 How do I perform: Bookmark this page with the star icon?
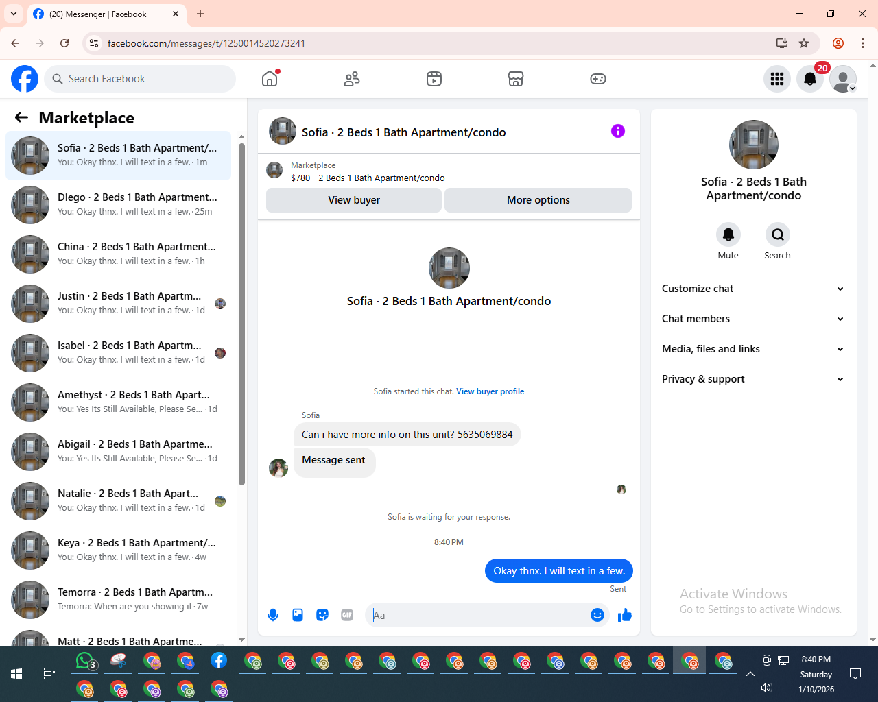click(804, 43)
